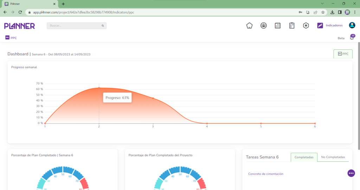Open the team members icon
This screenshot has width=360, height=190.
coord(263,26)
